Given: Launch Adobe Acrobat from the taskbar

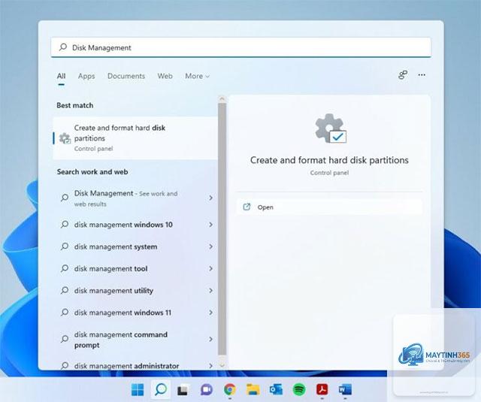Looking at the screenshot, I should click(322, 389).
